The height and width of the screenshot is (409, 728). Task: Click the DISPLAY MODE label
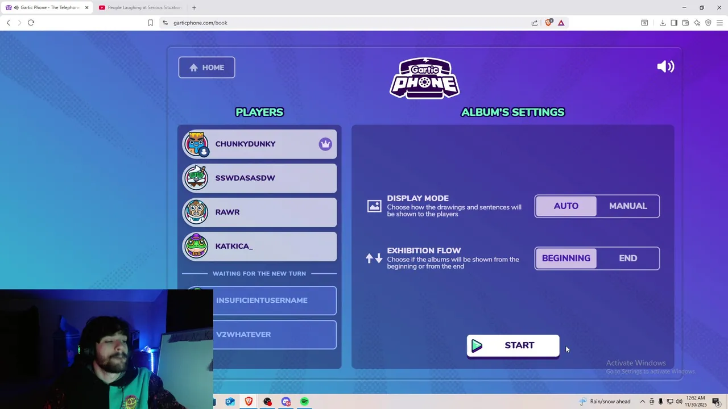pos(418,198)
